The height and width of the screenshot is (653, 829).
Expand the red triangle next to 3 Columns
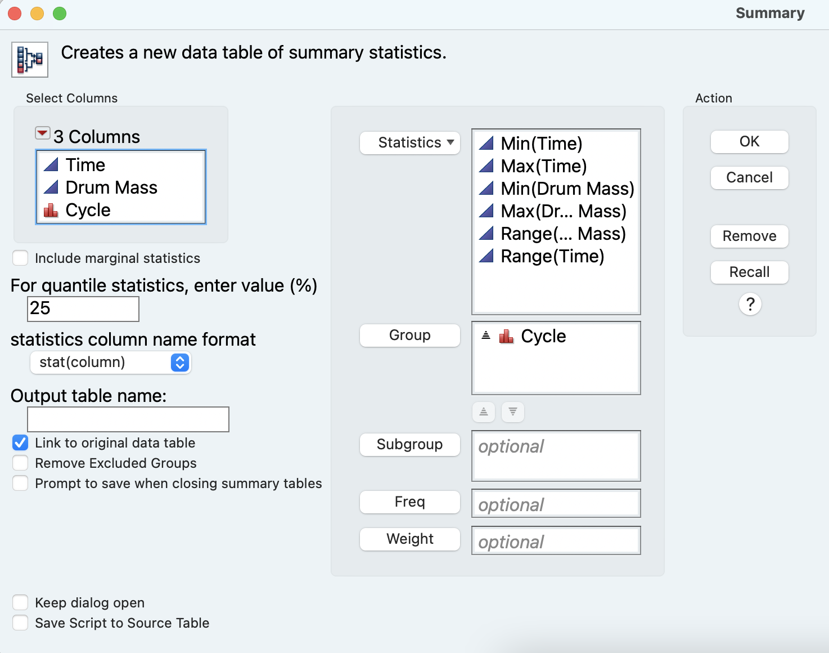[42, 133]
